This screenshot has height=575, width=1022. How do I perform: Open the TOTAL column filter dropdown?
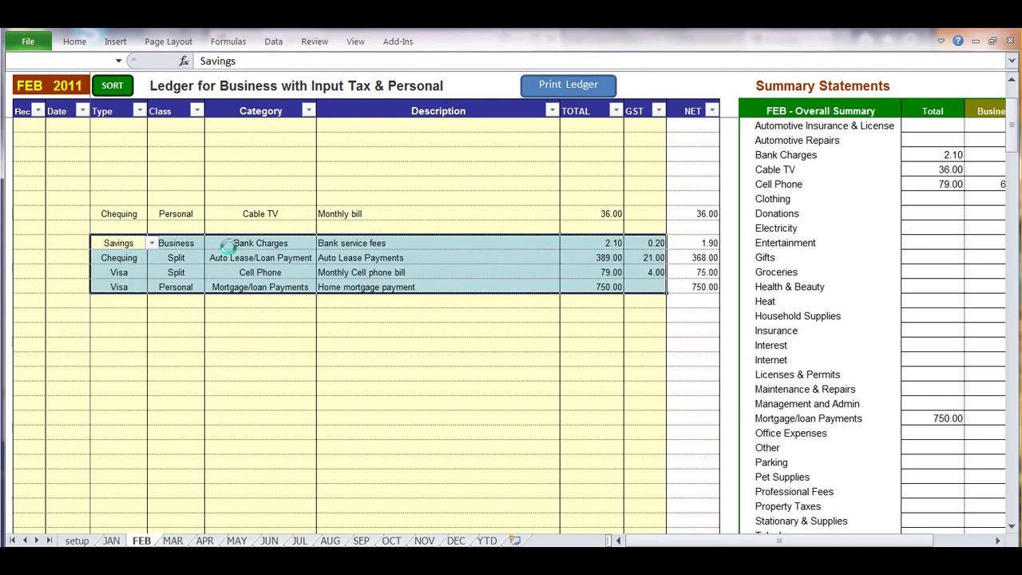[x=616, y=110]
